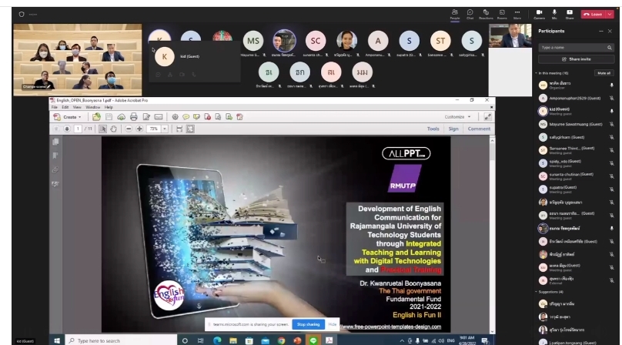Click the Save file icon in Acrobat
622x345 pixels.
(109, 117)
